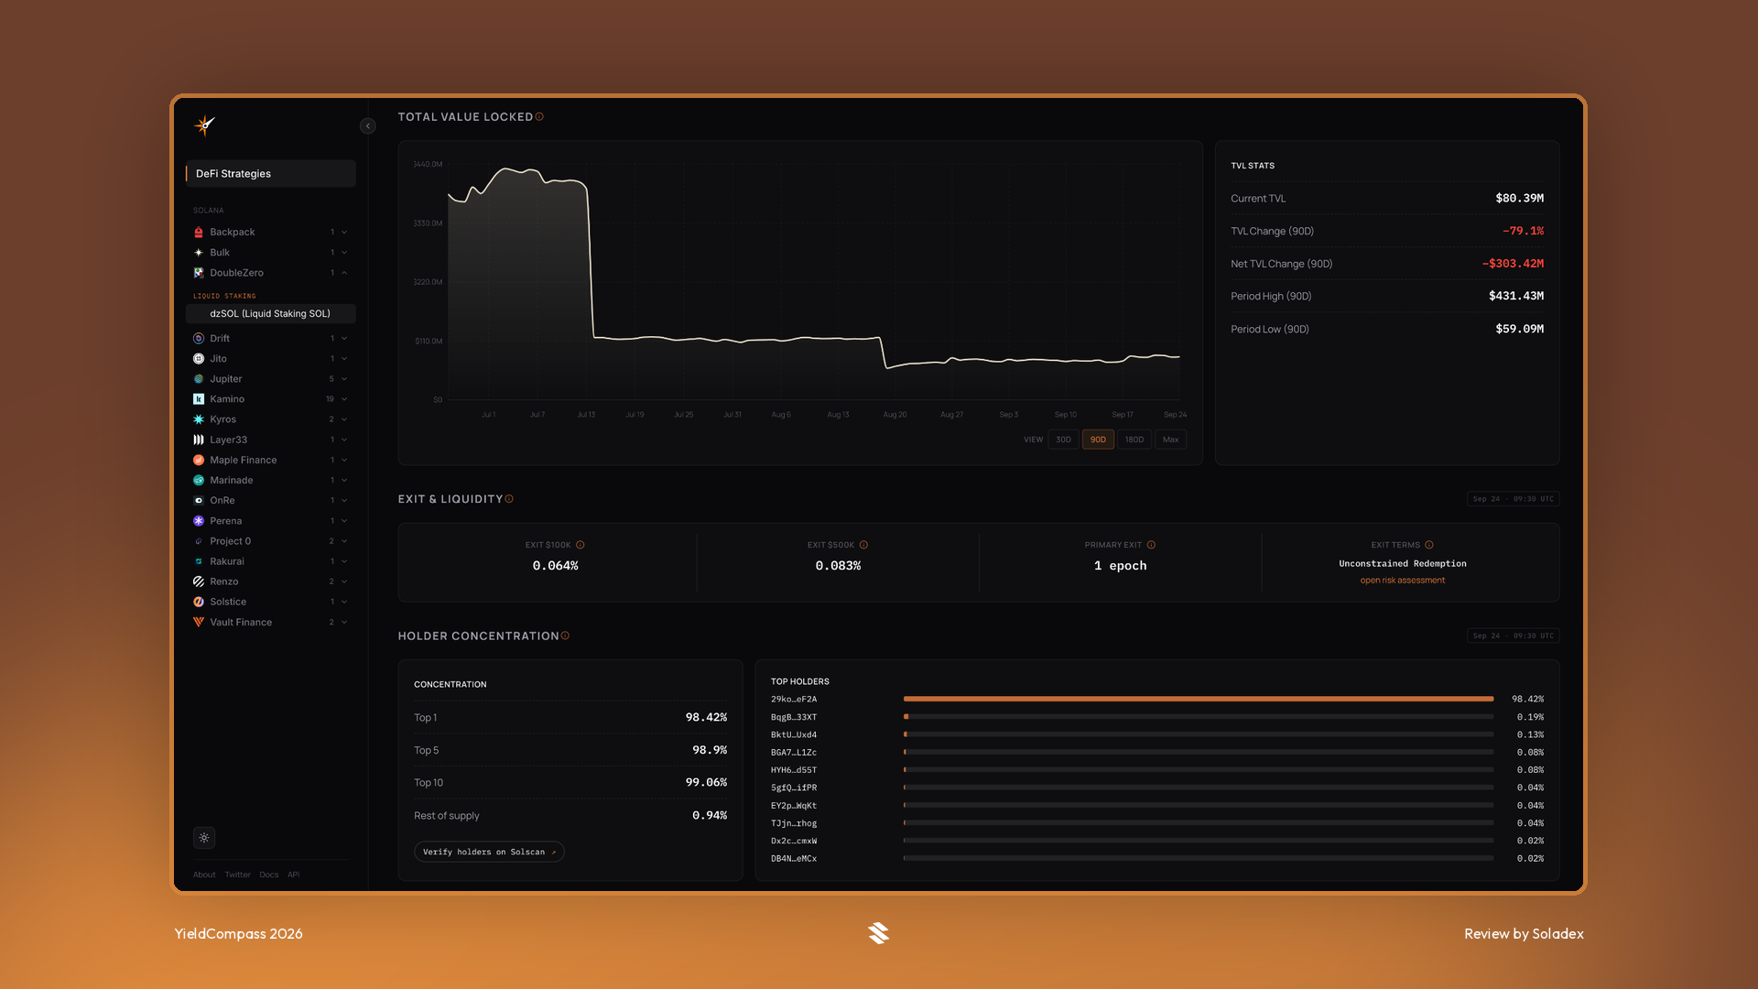
Task: Open the Solstice sidebar entry
Action: point(271,603)
